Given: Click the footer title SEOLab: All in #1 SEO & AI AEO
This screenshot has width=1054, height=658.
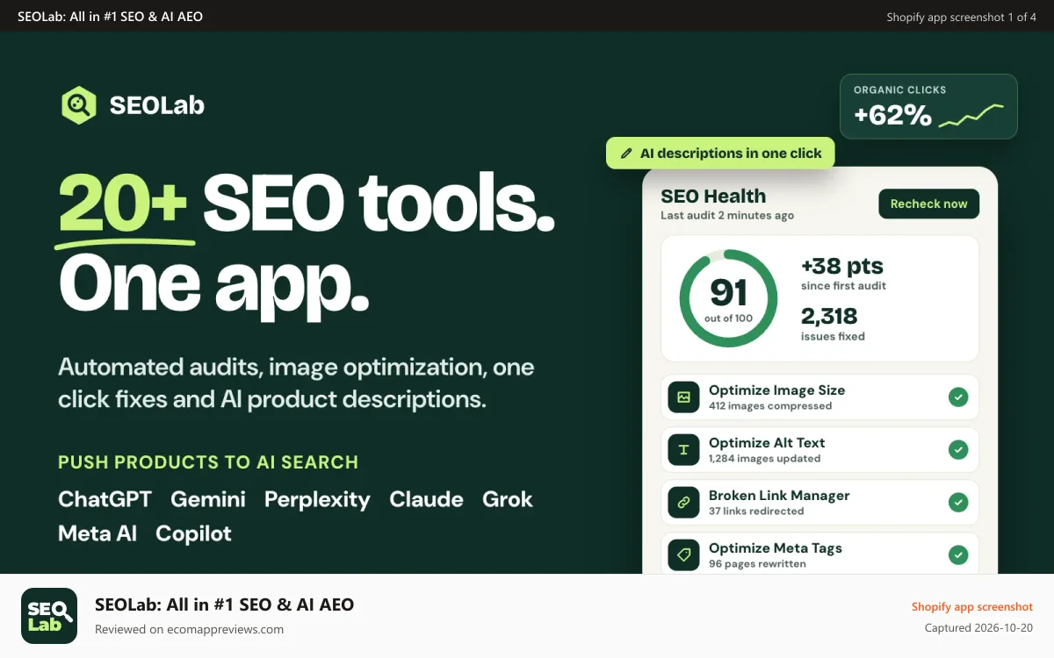Looking at the screenshot, I should (x=224, y=604).
